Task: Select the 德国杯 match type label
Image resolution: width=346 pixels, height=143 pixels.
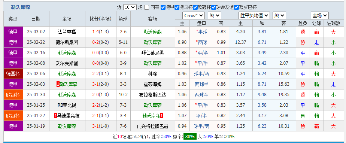Action: 13,74
